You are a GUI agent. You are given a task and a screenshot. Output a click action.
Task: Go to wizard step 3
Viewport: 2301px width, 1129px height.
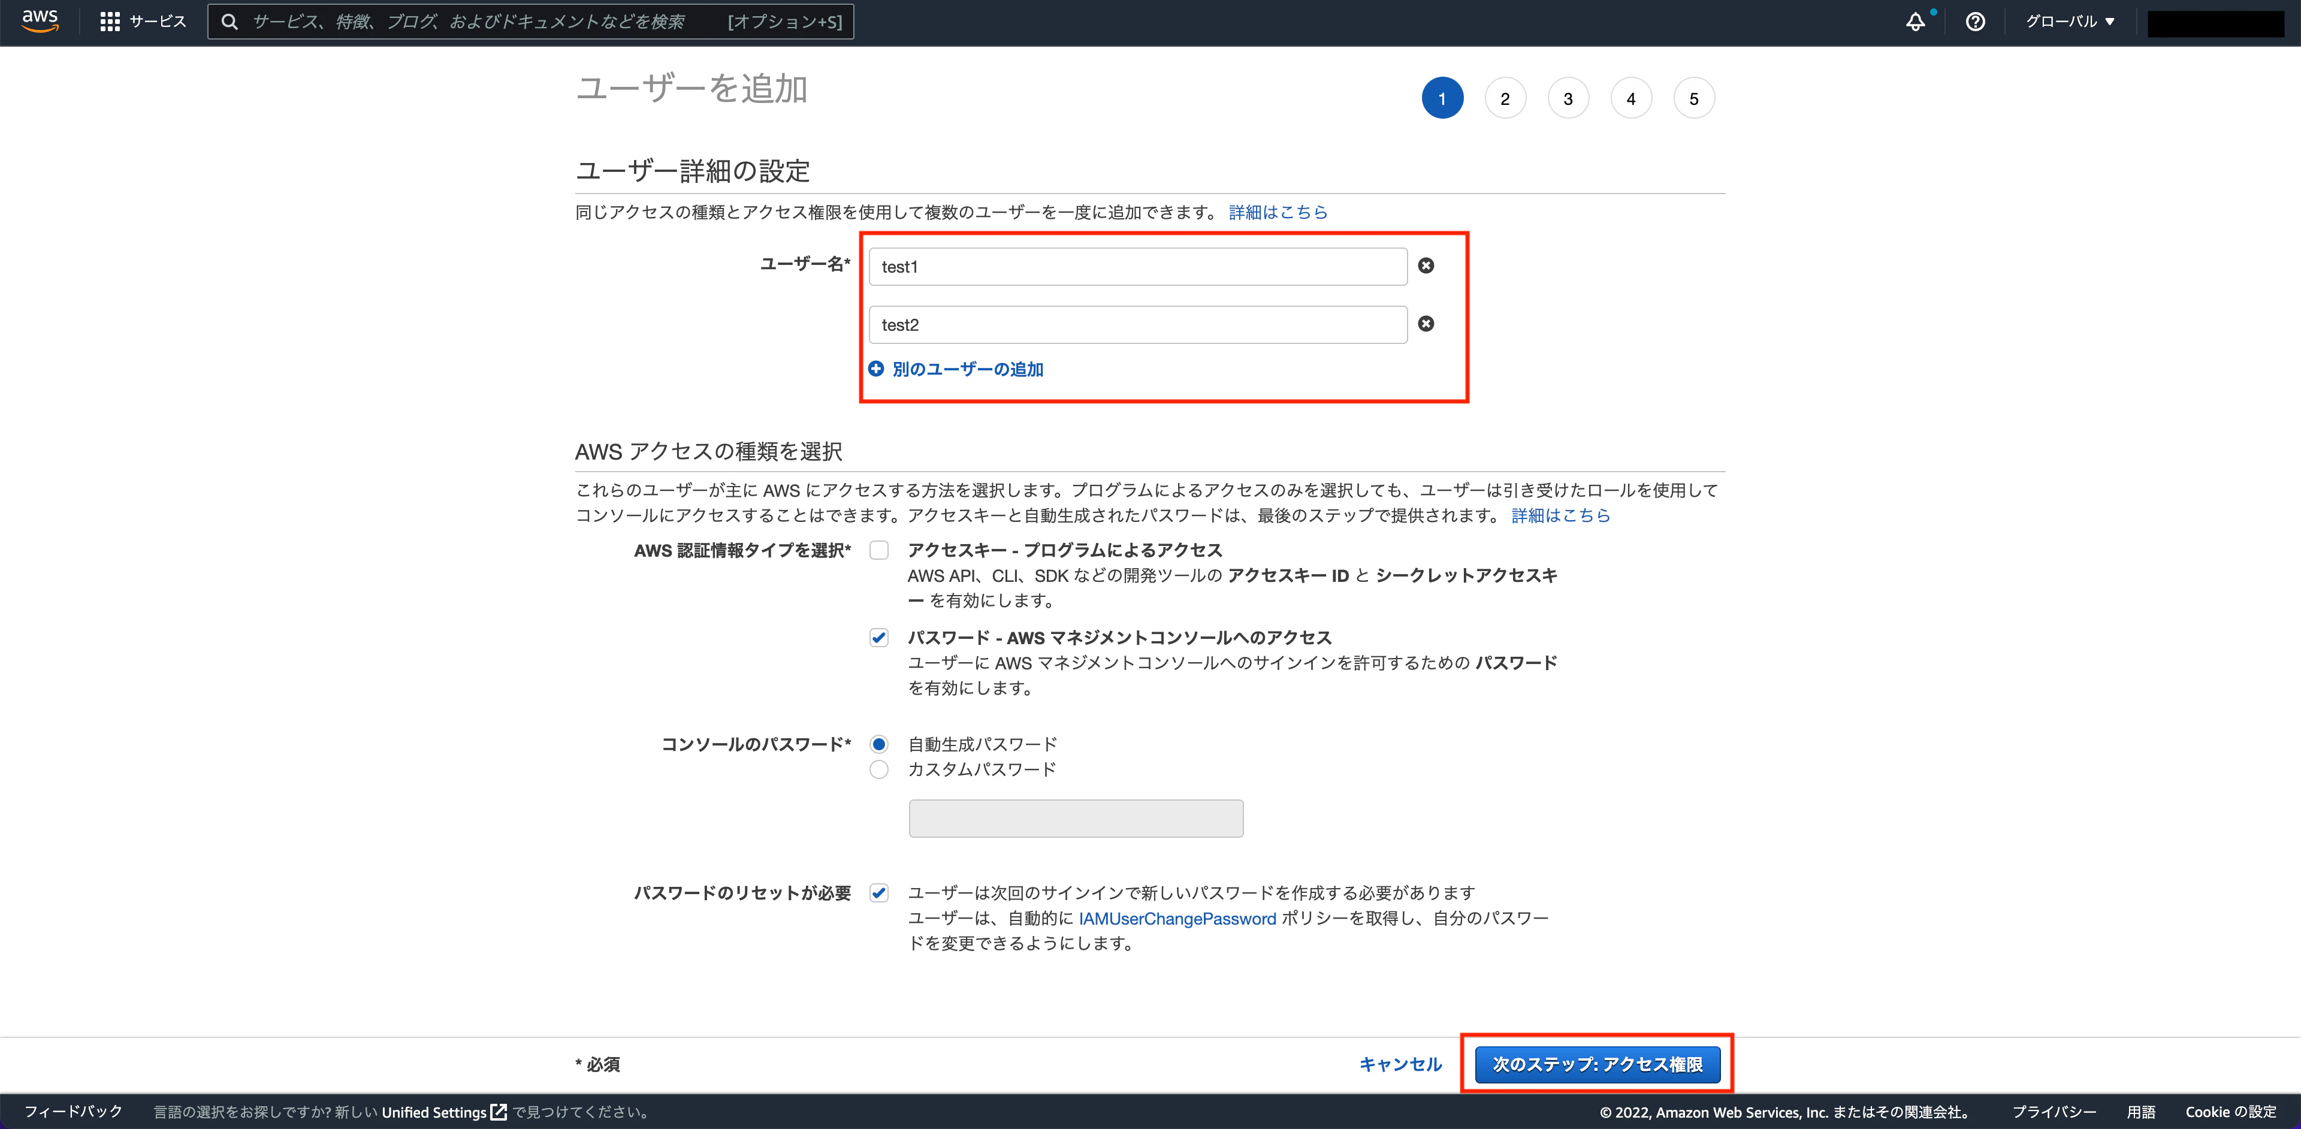(x=1568, y=98)
